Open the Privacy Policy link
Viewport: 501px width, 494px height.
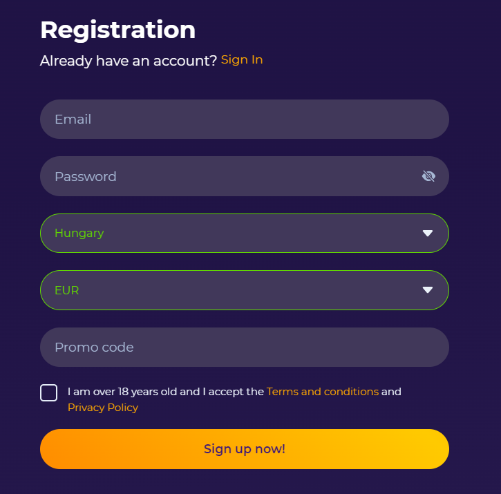[103, 408]
